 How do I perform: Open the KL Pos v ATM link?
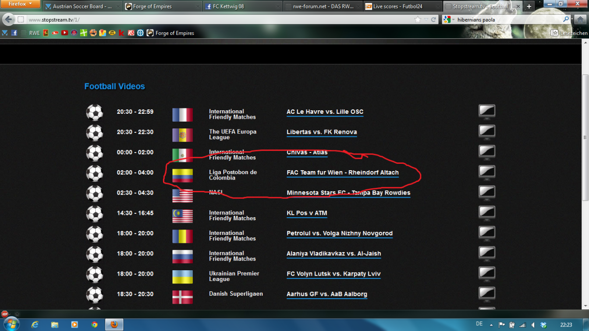[307, 213]
